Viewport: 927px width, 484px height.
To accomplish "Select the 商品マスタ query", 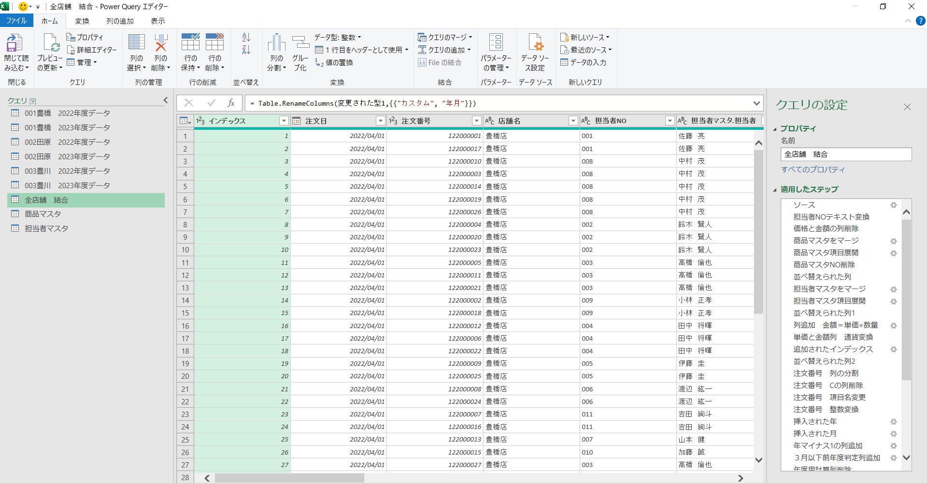I will pyautogui.click(x=43, y=214).
